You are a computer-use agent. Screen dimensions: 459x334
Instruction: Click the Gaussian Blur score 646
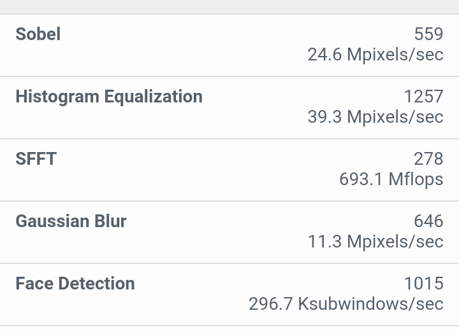point(428,221)
